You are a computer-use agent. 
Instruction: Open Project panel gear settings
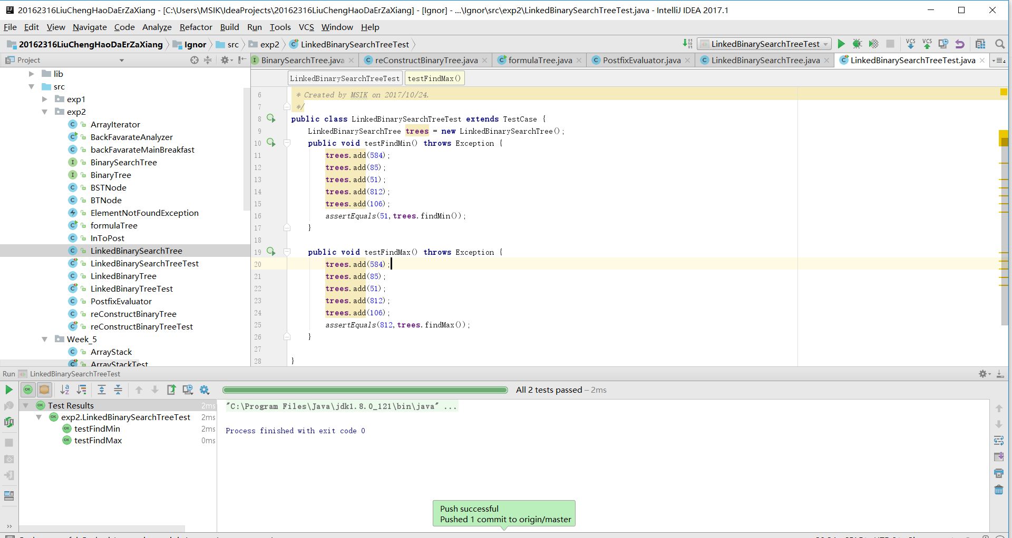(x=227, y=60)
